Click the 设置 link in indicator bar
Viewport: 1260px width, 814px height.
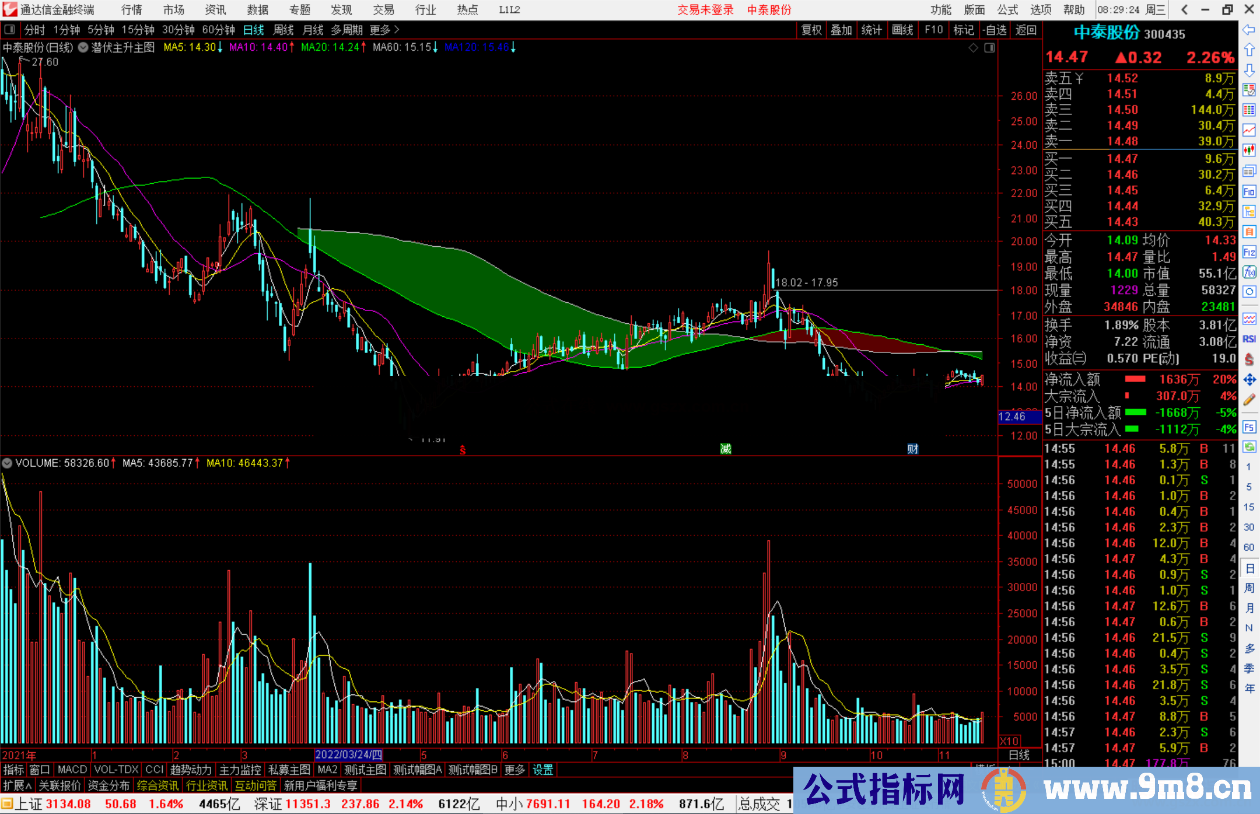click(542, 770)
